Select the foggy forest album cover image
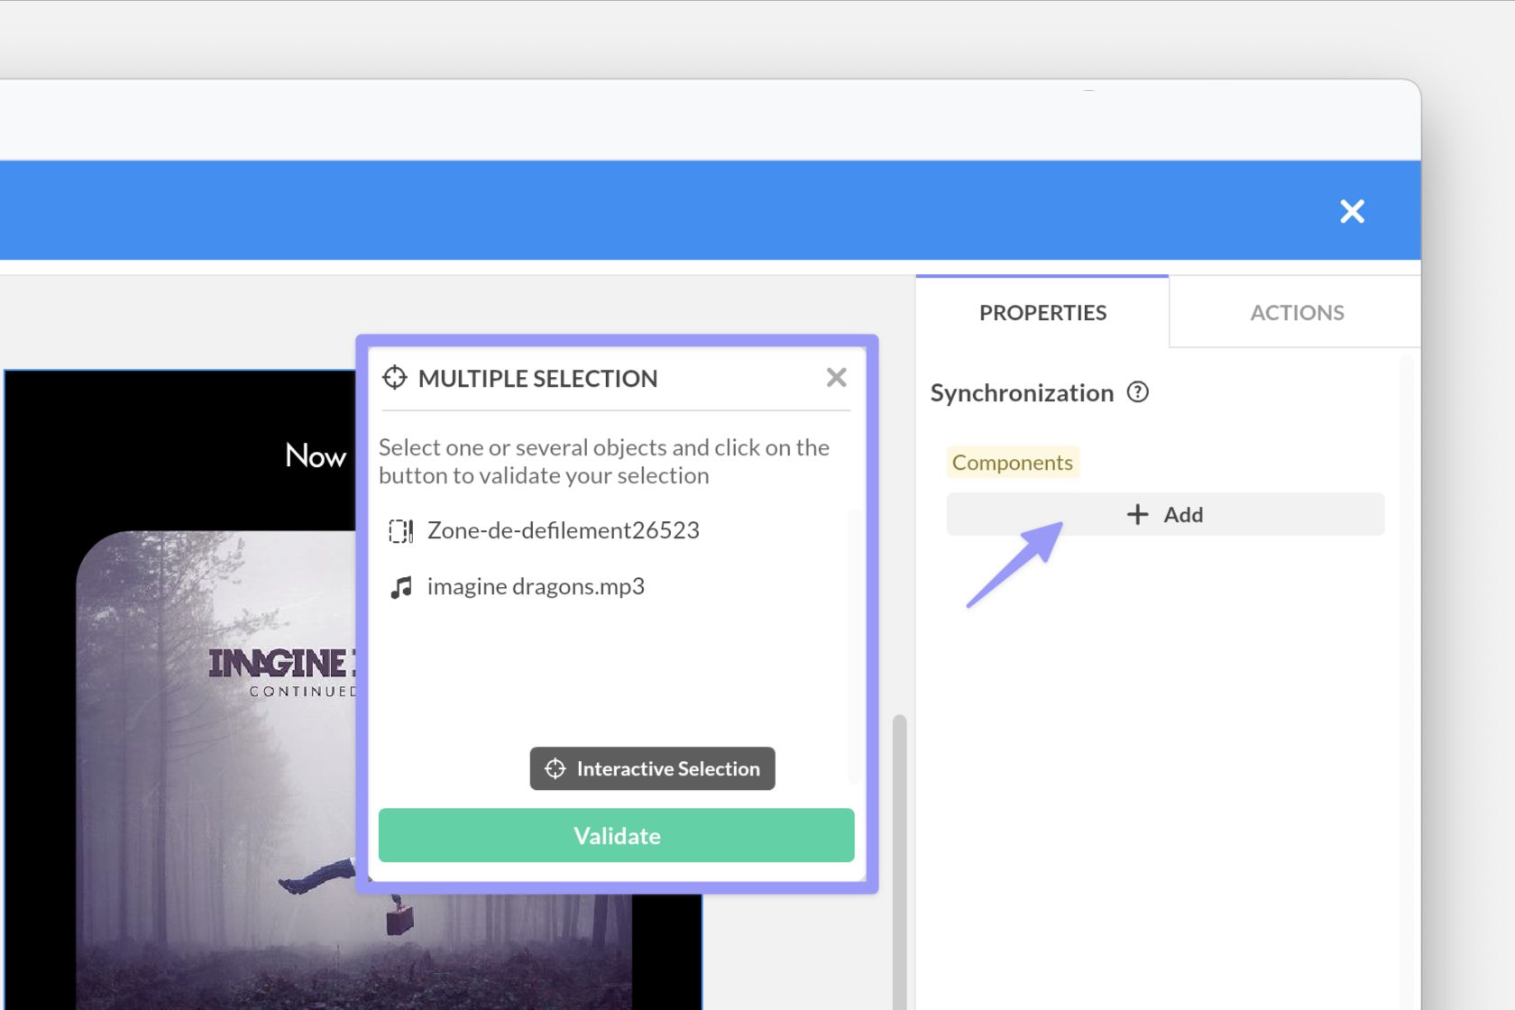This screenshot has height=1010, width=1515. [216, 767]
